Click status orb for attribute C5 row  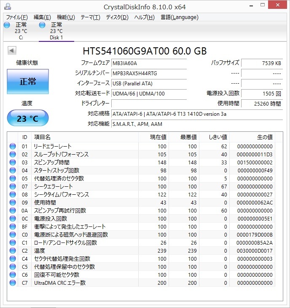(13, 267)
